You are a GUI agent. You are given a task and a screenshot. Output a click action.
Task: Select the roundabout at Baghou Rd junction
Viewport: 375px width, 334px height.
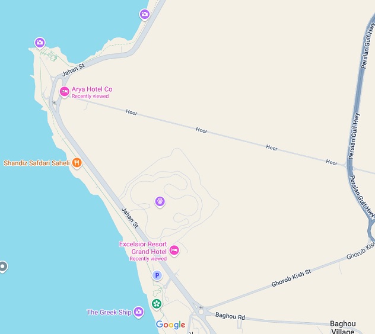click(x=201, y=311)
